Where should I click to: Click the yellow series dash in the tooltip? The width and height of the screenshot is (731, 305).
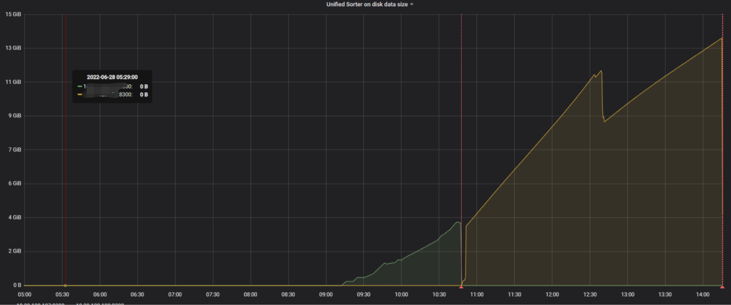80,95
